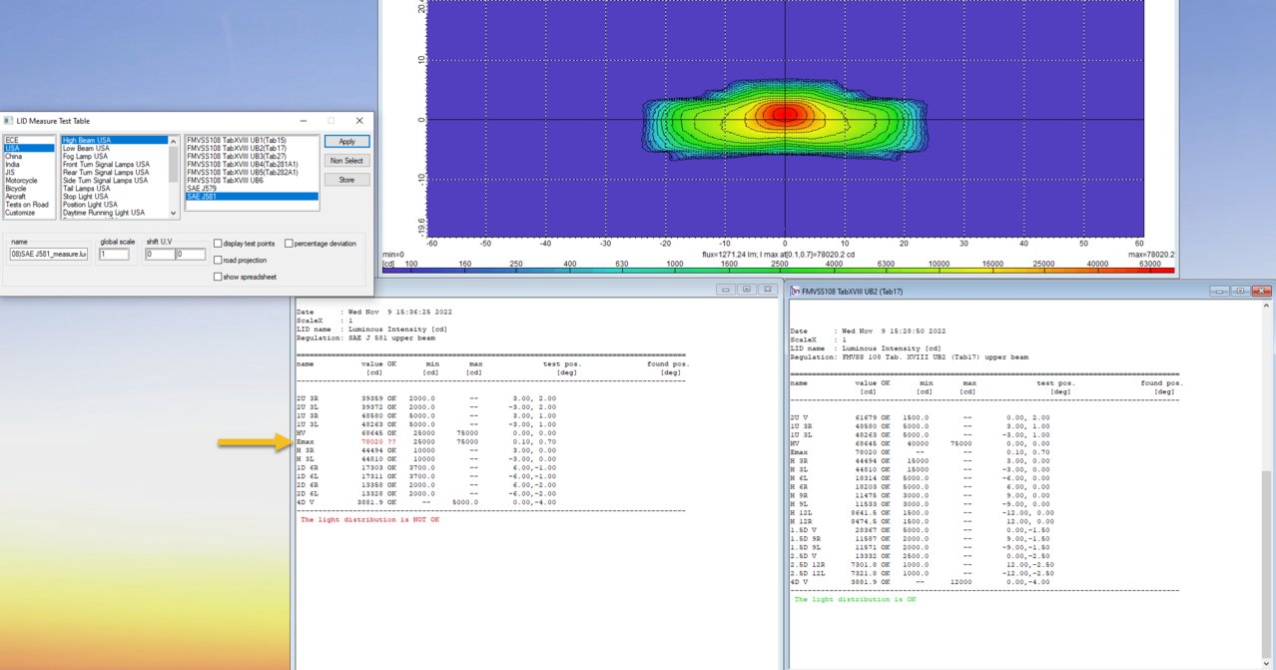Click the Non Select button
The image size is (1276, 670).
tap(346, 161)
